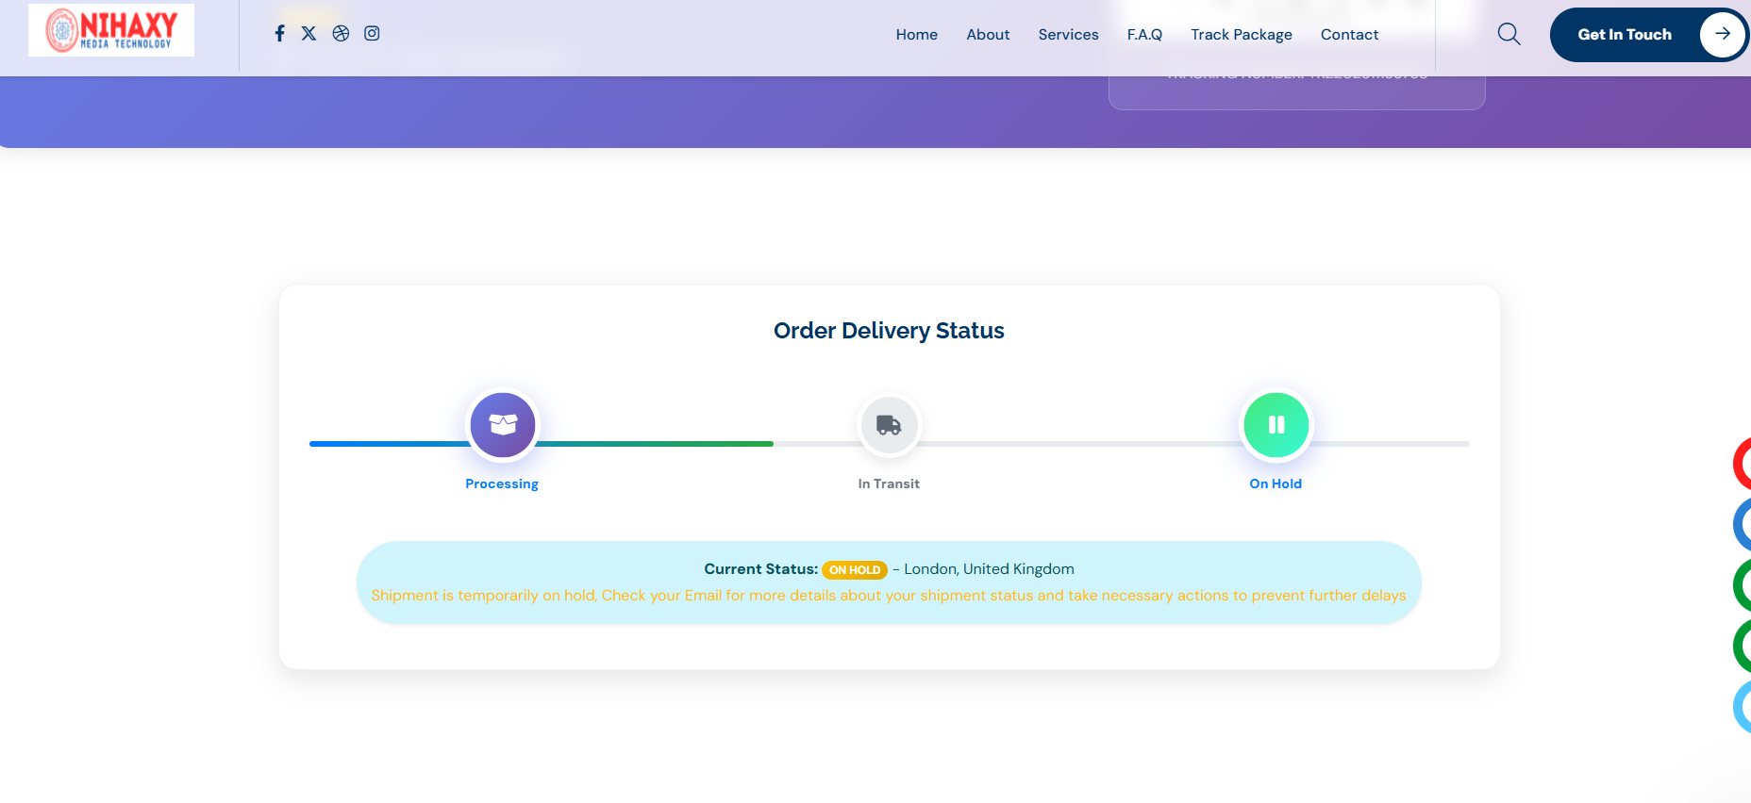
Task: Click the delivery progress bar's filled section
Action: tap(651, 443)
